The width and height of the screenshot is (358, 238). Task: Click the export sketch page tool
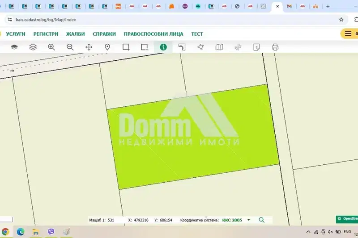256,47
